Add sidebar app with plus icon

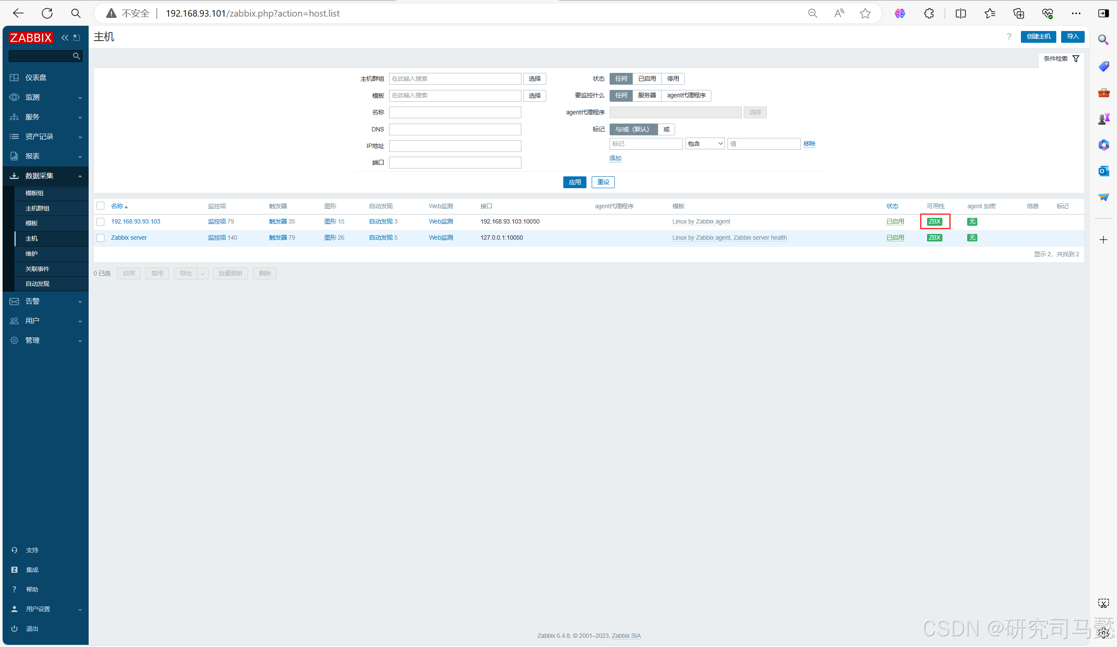pos(1103,240)
